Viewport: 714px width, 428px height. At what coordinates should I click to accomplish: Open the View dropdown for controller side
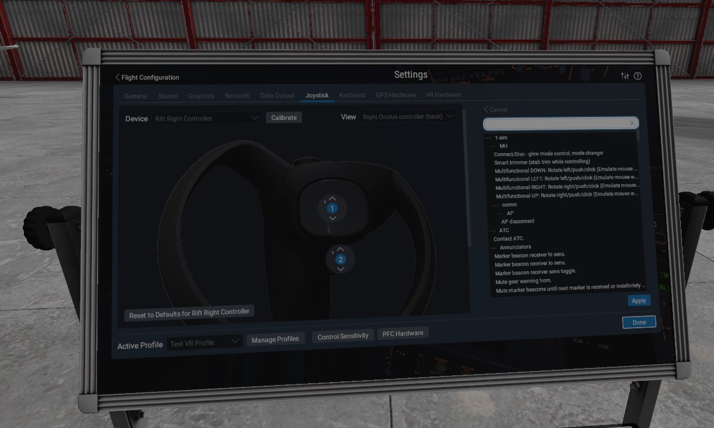coord(408,116)
